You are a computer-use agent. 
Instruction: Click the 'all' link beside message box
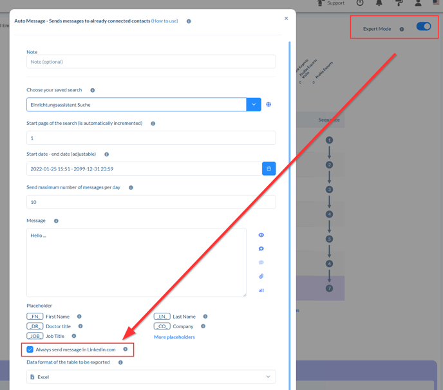(261, 290)
